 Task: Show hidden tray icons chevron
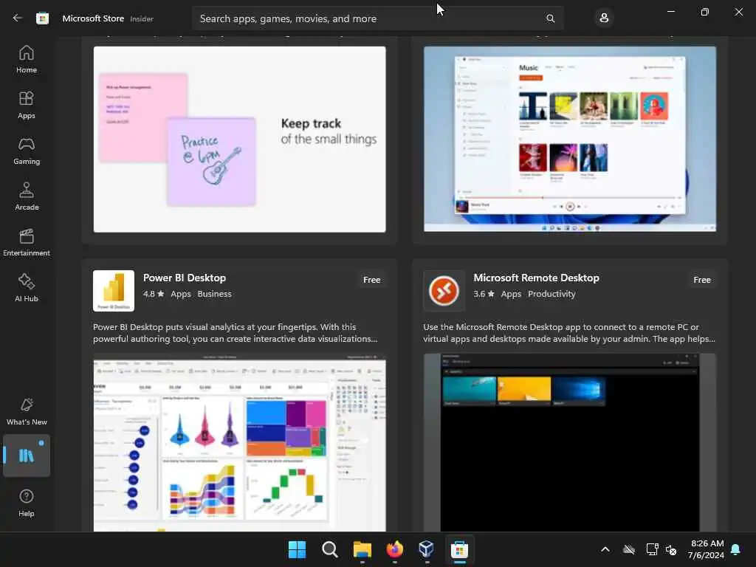click(605, 549)
